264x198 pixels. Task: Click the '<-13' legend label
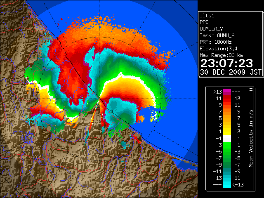(238, 184)
